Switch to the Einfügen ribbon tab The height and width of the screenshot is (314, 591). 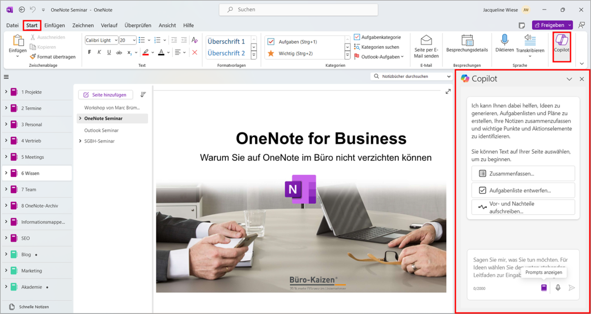pyautogui.click(x=54, y=25)
